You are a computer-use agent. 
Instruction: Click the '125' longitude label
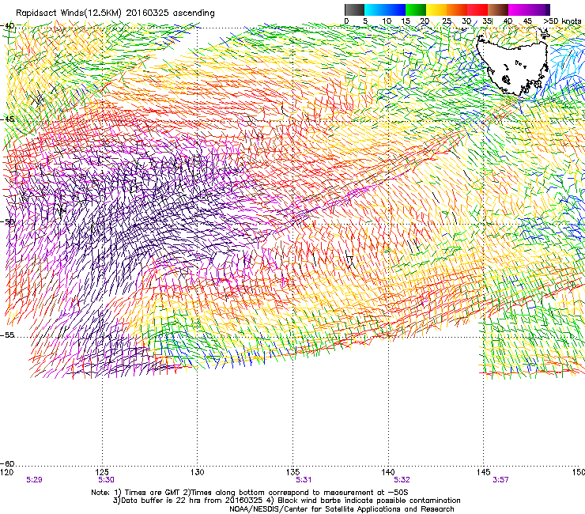click(x=102, y=472)
